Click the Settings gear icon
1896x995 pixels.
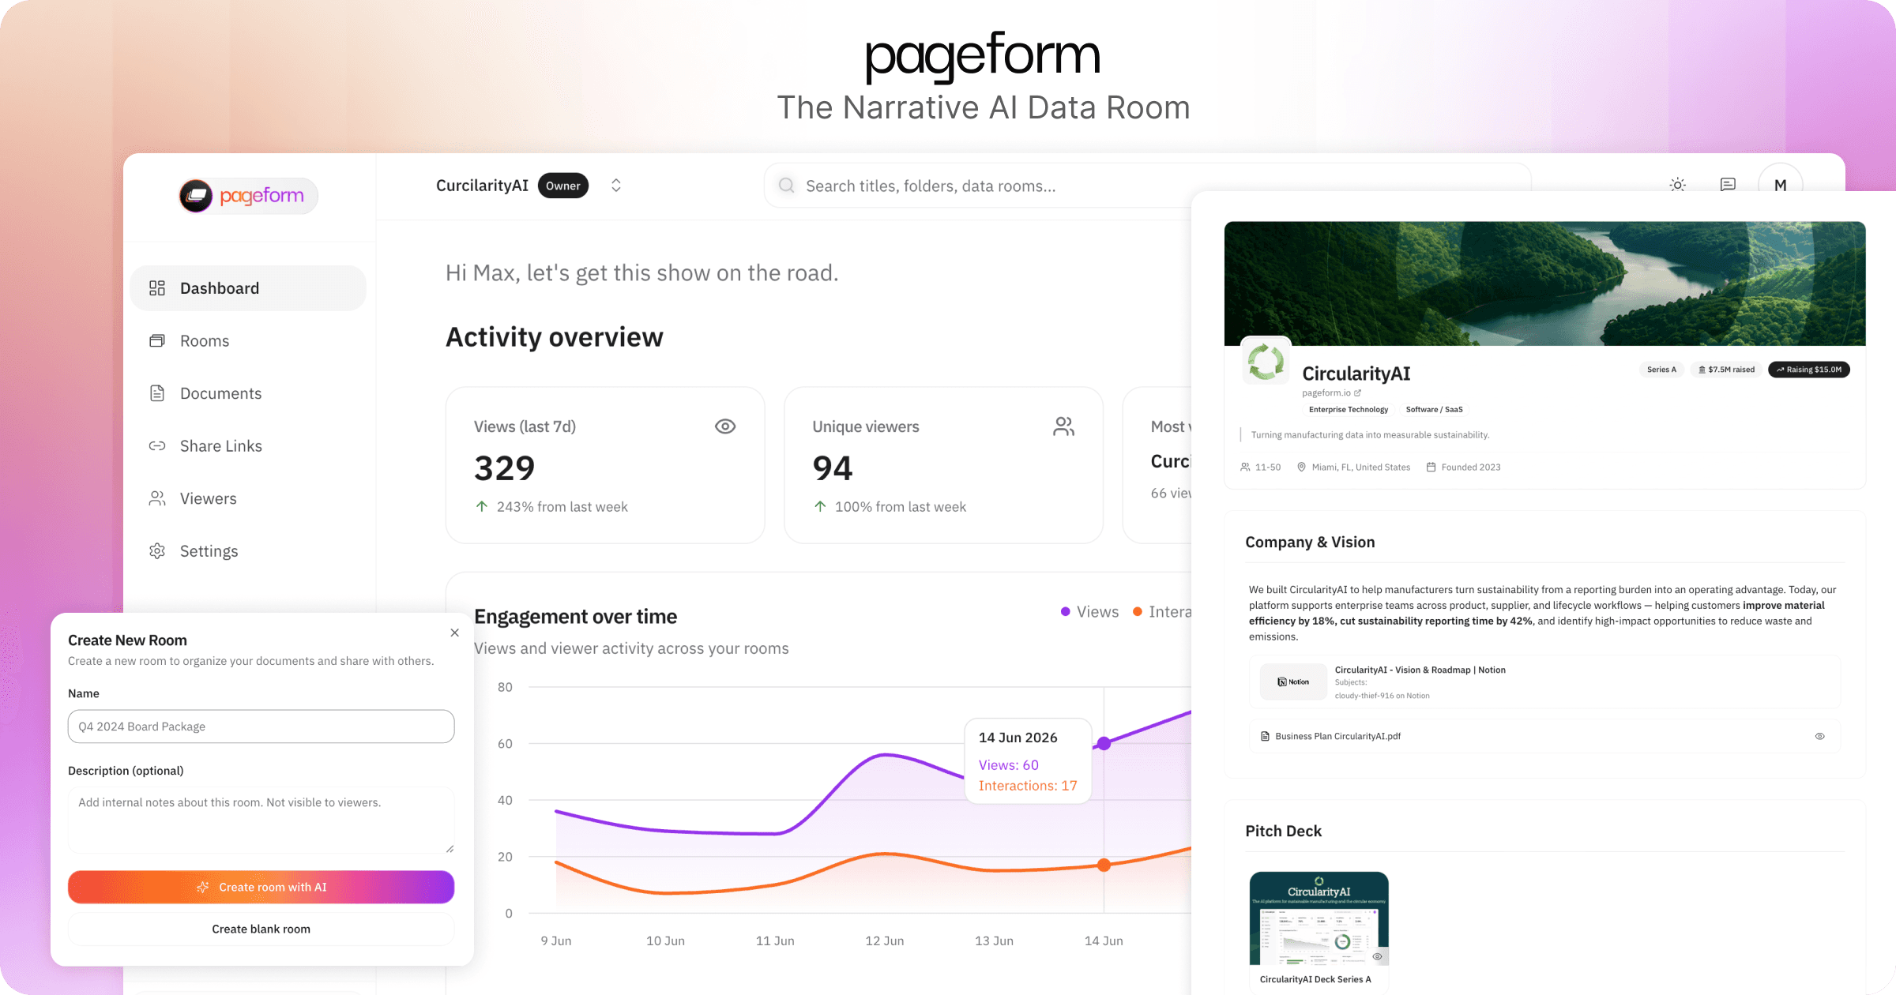click(157, 551)
